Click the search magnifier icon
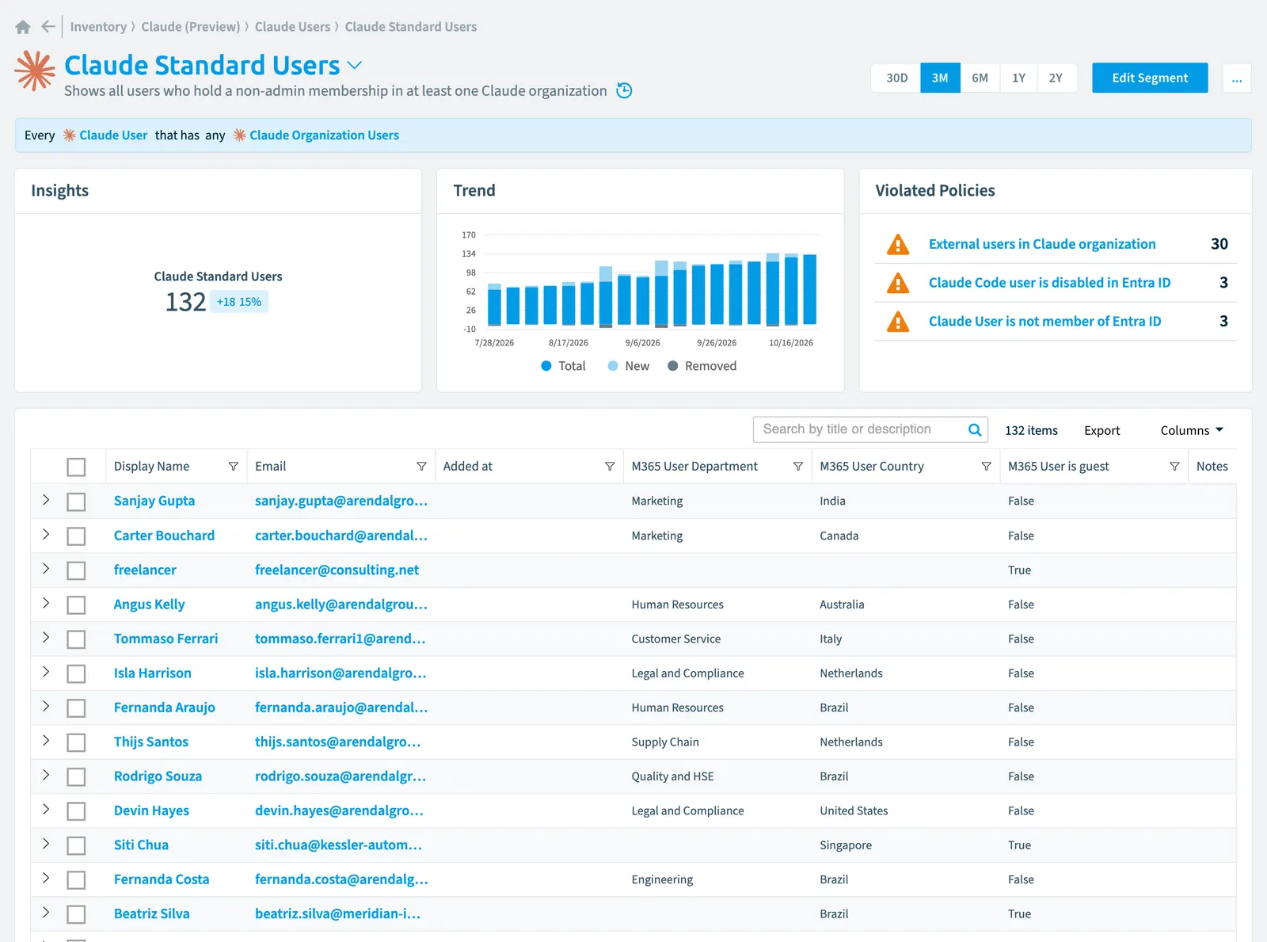The height and width of the screenshot is (942, 1267). click(975, 429)
